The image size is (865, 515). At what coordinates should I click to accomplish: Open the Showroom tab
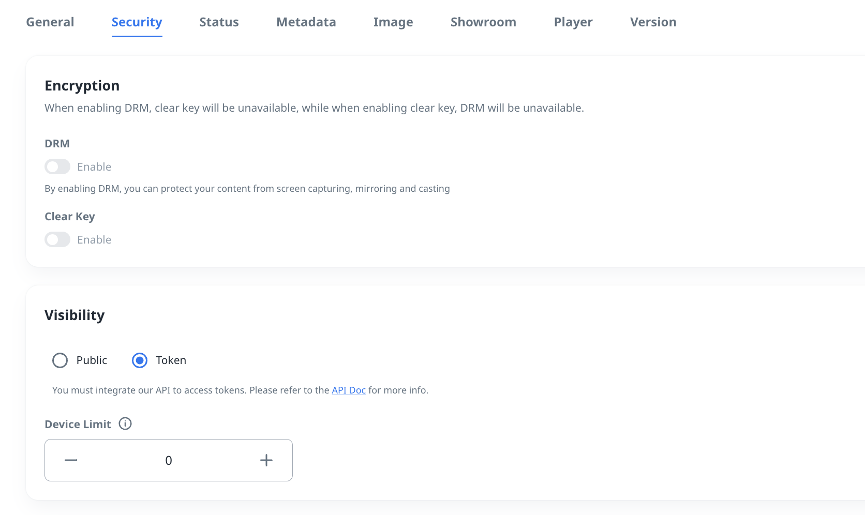(483, 22)
